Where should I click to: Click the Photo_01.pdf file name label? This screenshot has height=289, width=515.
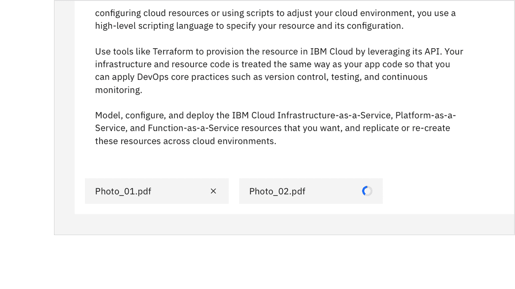point(123,191)
